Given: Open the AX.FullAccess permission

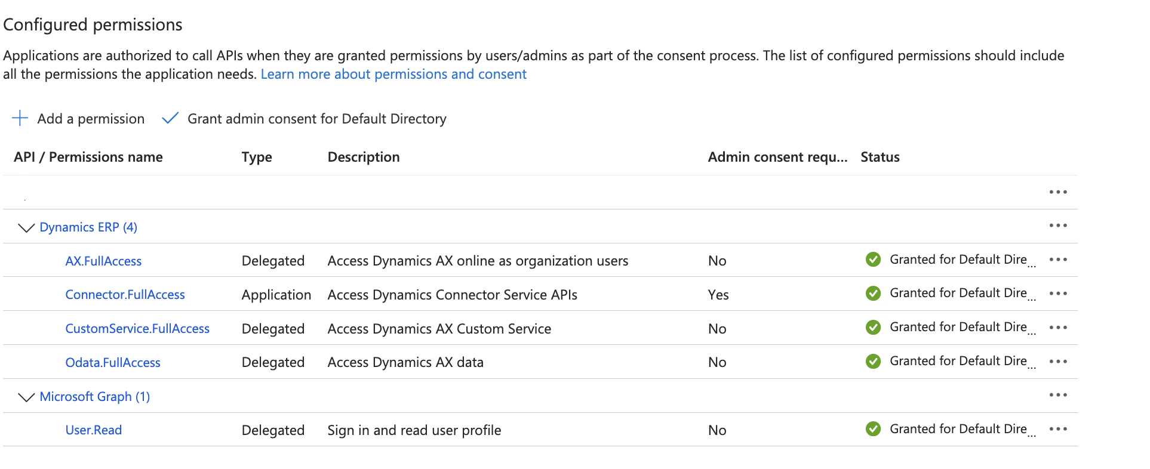Looking at the screenshot, I should 103,261.
